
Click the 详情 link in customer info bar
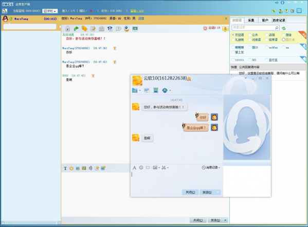(x=141, y=18)
